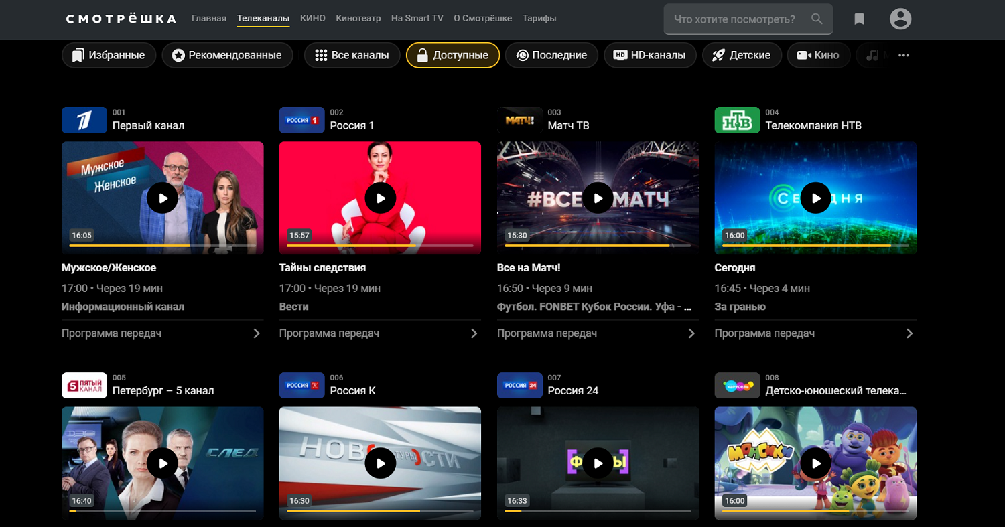Click the Тайны следствия program title
The width and height of the screenshot is (1005, 527).
pyautogui.click(x=322, y=267)
